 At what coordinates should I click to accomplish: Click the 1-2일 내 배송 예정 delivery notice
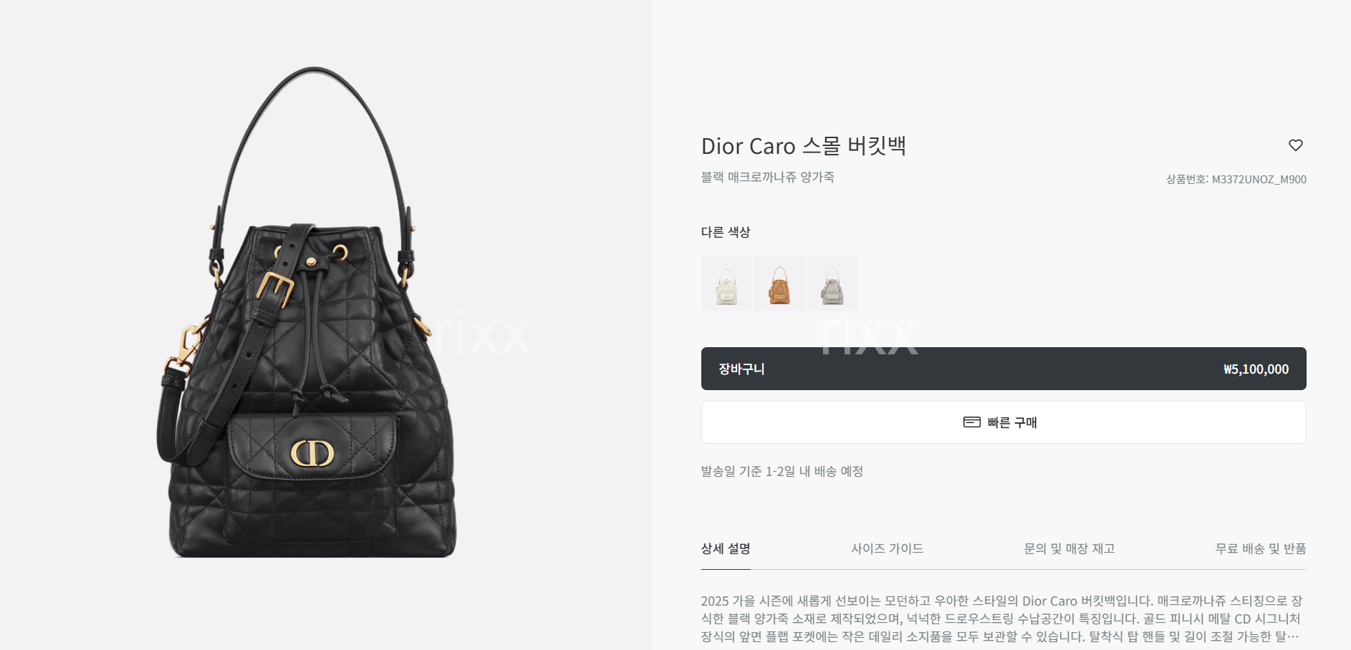click(782, 471)
